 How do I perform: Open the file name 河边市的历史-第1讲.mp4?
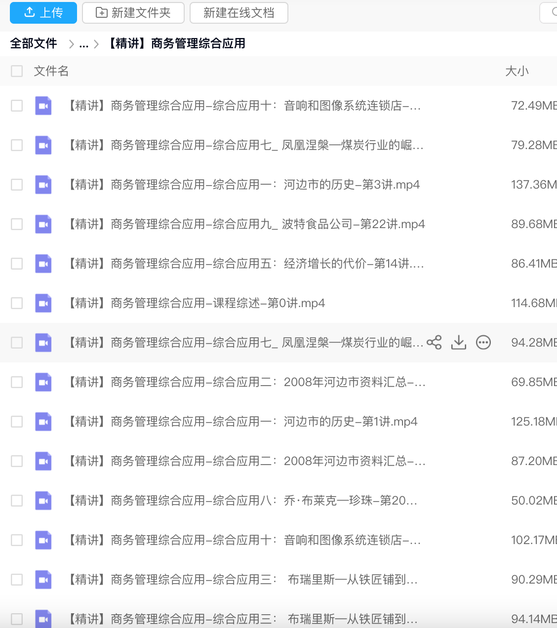[242, 422]
